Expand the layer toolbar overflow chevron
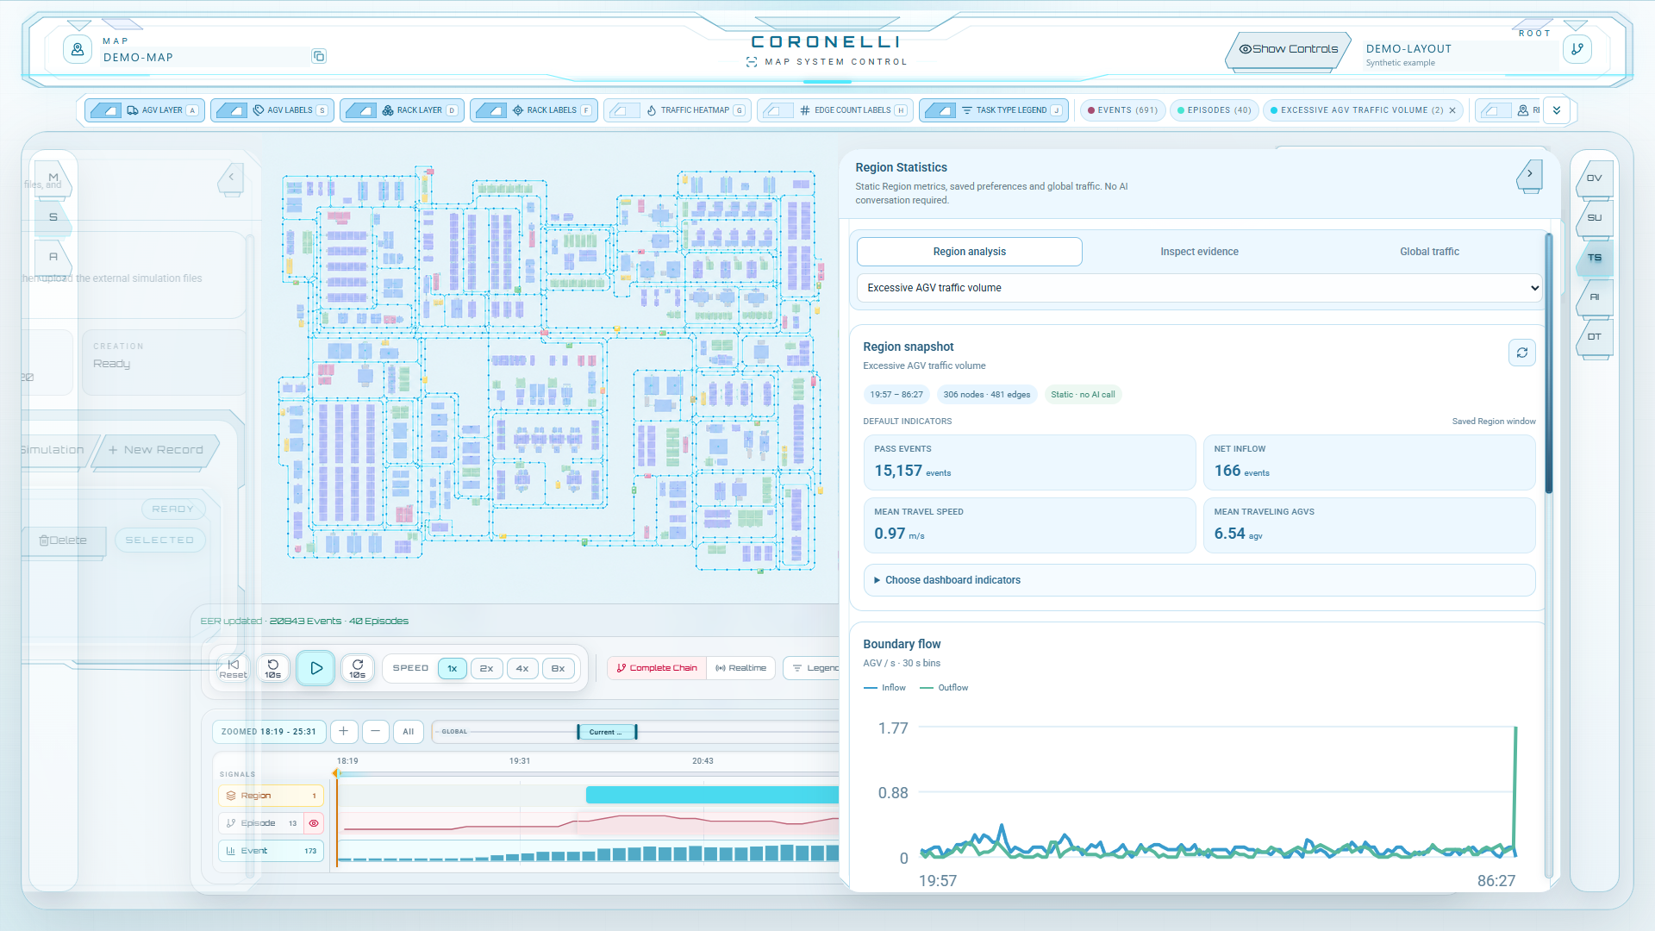Image resolution: width=1655 pixels, height=931 pixels. tap(1557, 110)
